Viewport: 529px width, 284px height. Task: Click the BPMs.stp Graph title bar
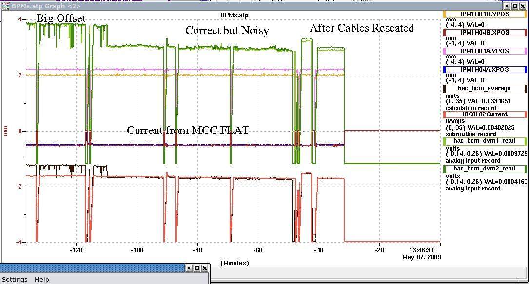tap(256, 6)
